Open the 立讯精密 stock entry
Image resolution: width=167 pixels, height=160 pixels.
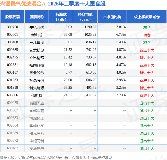pos(37,58)
